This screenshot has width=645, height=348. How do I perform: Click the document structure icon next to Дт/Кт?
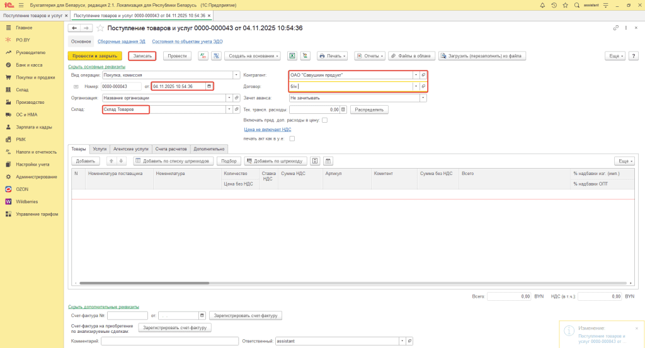pos(217,56)
